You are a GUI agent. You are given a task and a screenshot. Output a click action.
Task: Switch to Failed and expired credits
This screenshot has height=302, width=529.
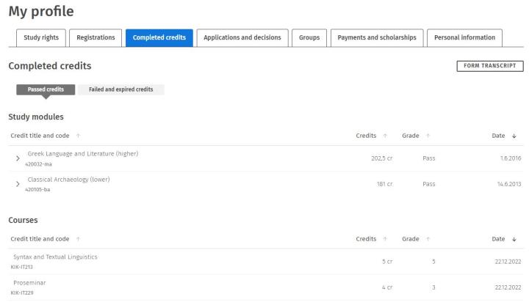coord(120,89)
